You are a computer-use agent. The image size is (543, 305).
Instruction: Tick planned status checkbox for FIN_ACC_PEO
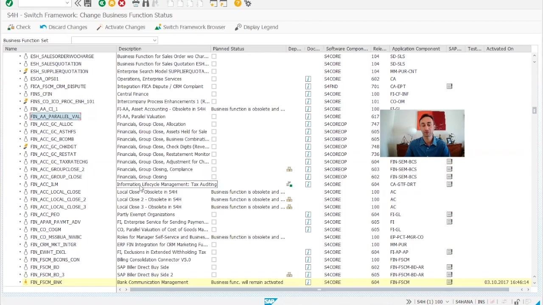coord(214,214)
